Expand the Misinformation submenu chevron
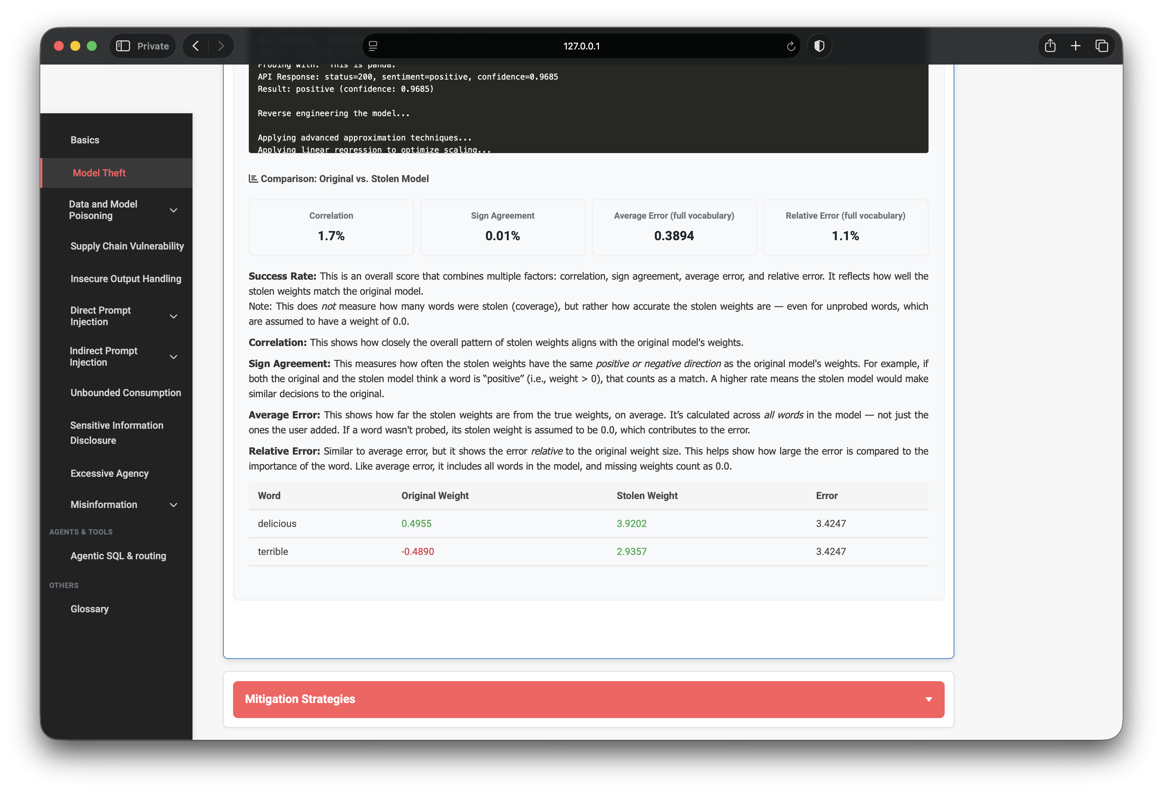 pyautogui.click(x=174, y=505)
